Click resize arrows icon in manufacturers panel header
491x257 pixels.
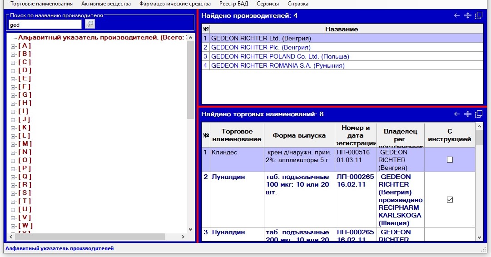[x=467, y=16]
